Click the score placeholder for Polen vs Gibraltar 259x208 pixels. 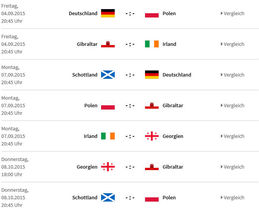pyautogui.click(x=130, y=106)
